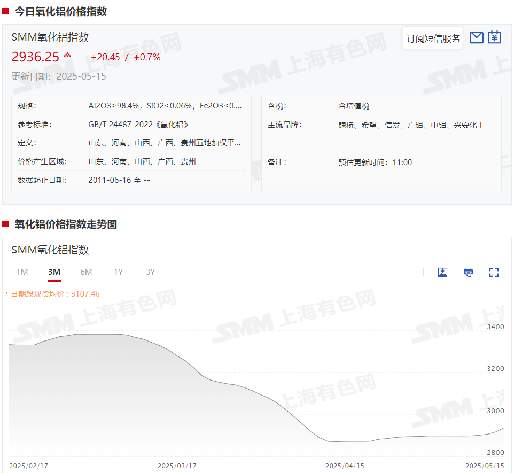
Task: Select the 3M time range tab
Action: 54,272
